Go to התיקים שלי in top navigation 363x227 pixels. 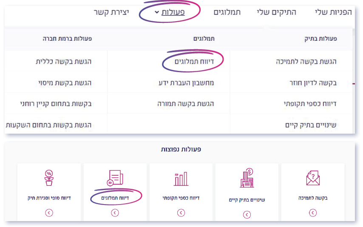(277, 12)
